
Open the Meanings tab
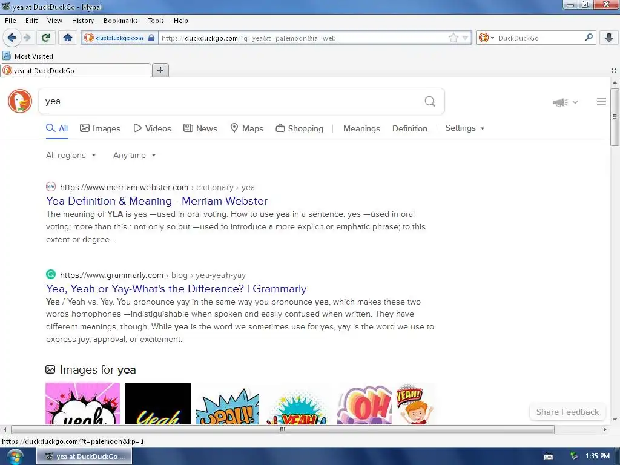click(361, 128)
